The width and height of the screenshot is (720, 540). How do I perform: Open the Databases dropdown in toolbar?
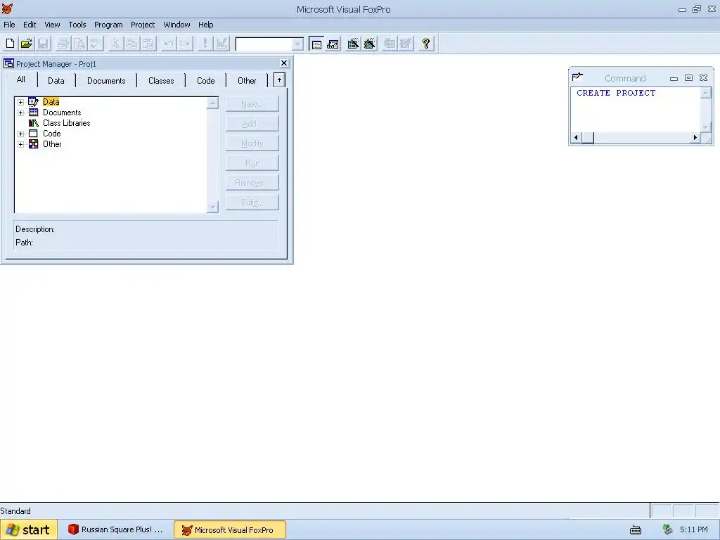click(x=297, y=44)
